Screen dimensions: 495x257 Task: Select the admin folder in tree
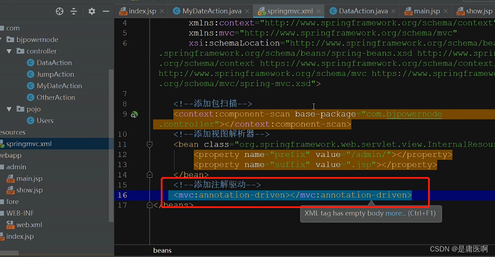[16, 167]
